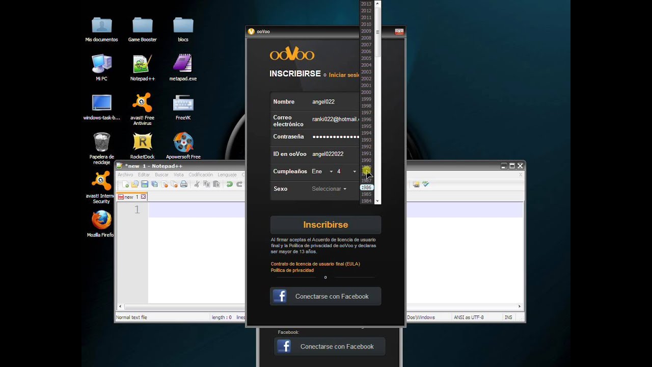The image size is (652, 367).
Task: Click the Close document icon in Notepad++ toolbar
Action: (x=164, y=184)
